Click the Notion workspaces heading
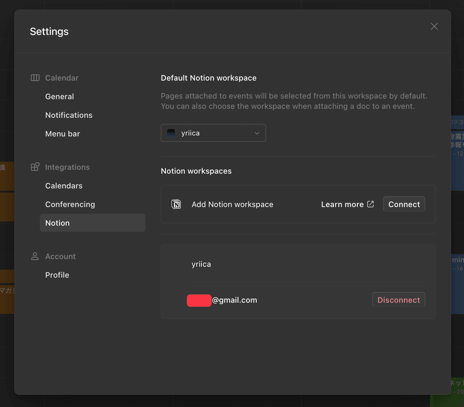The width and height of the screenshot is (464, 407). pos(196,171)
